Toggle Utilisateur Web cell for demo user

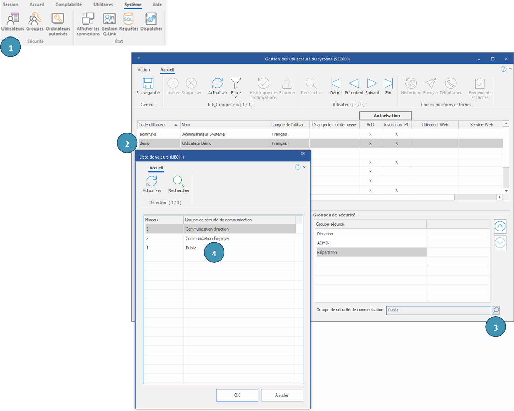click(435, 143)
